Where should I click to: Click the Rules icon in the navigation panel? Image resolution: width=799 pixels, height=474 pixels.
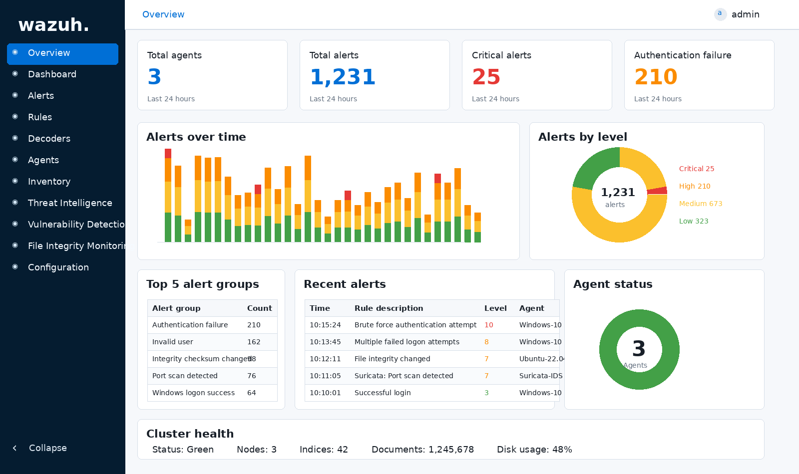tap(14, 117)
